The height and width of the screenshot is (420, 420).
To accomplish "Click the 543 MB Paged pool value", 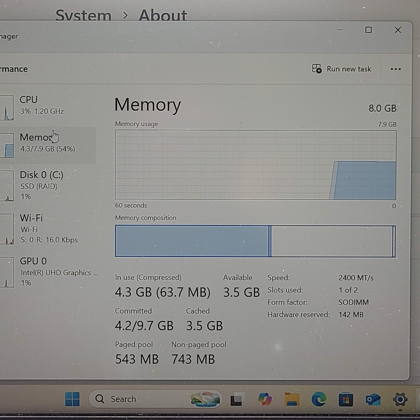I will pyautogui.click(x=137, y=359).
